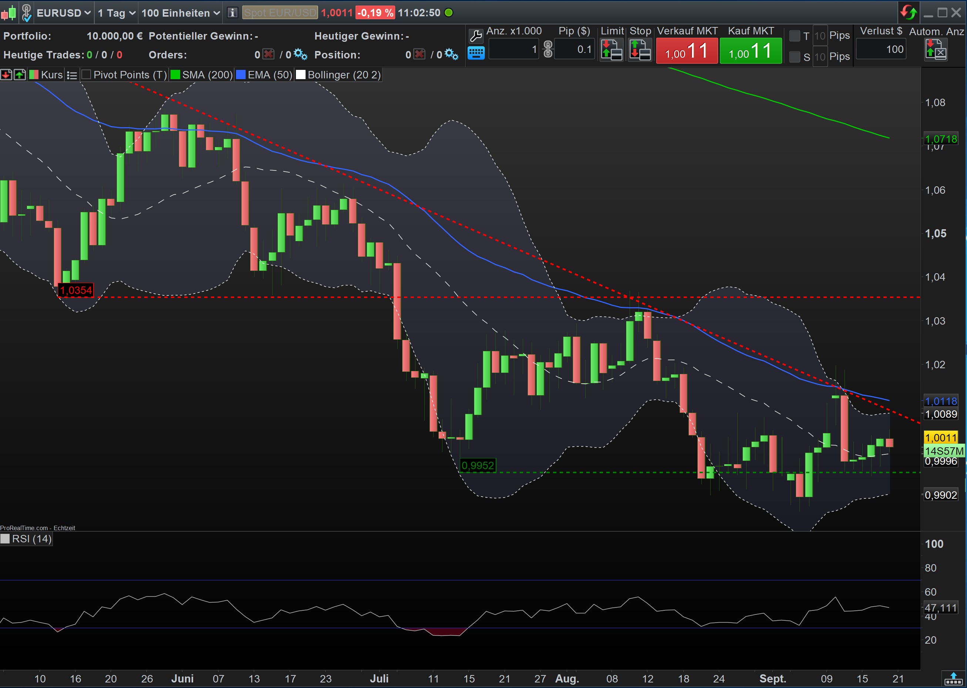The height and width of the screenshot is (688, 967).
Task: Place a Limit order icon
Action: [x=611, y=50]
